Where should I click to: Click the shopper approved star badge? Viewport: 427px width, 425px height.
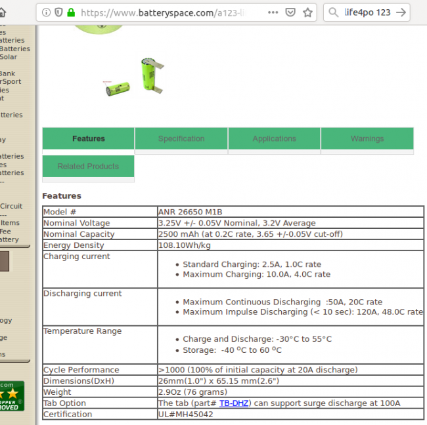12,396
